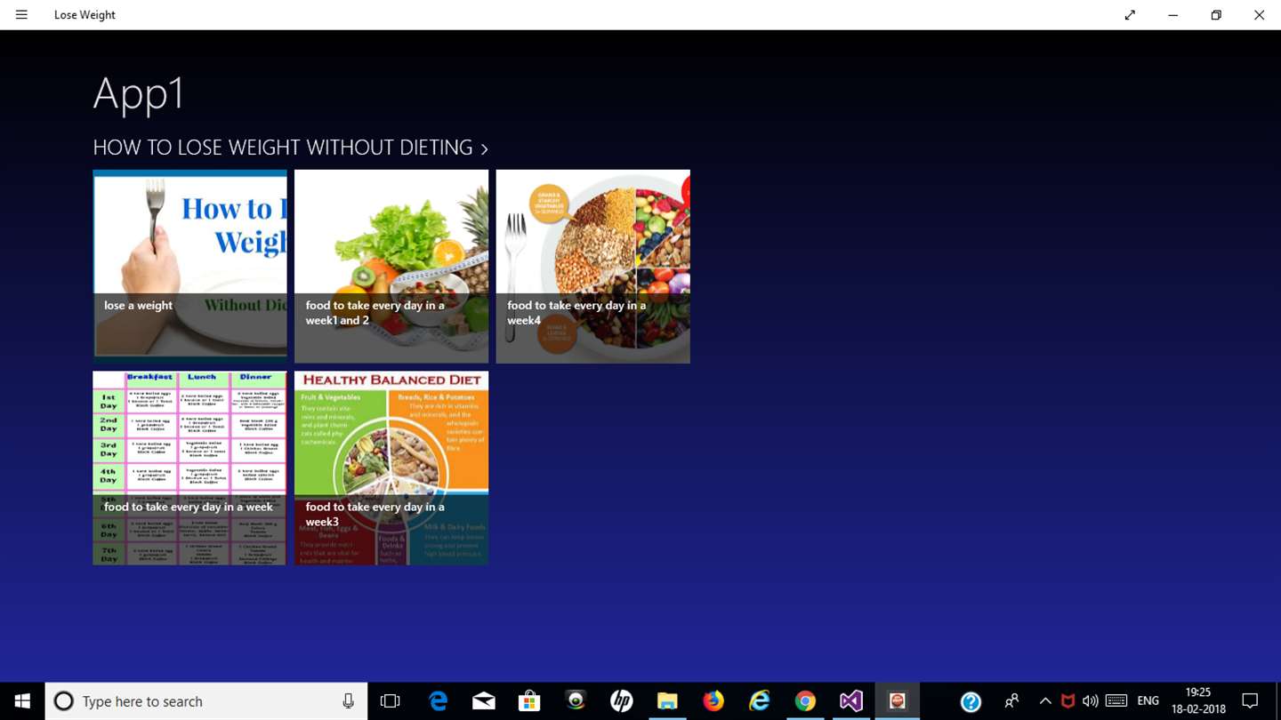Focus the 'Type here to search' box
The width and height of the screenshot is (1281, 720).
tap(206, 701)
